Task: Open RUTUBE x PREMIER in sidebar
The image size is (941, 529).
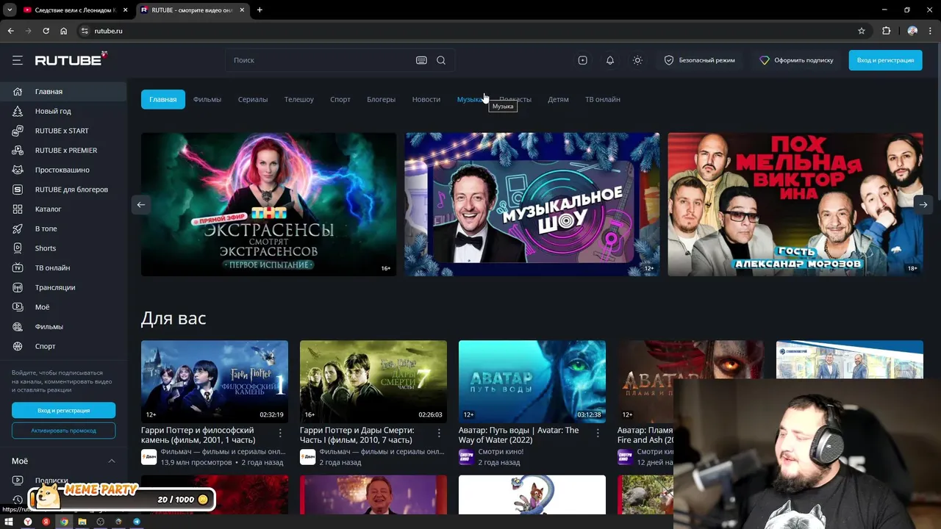Action: click(63, 151)
